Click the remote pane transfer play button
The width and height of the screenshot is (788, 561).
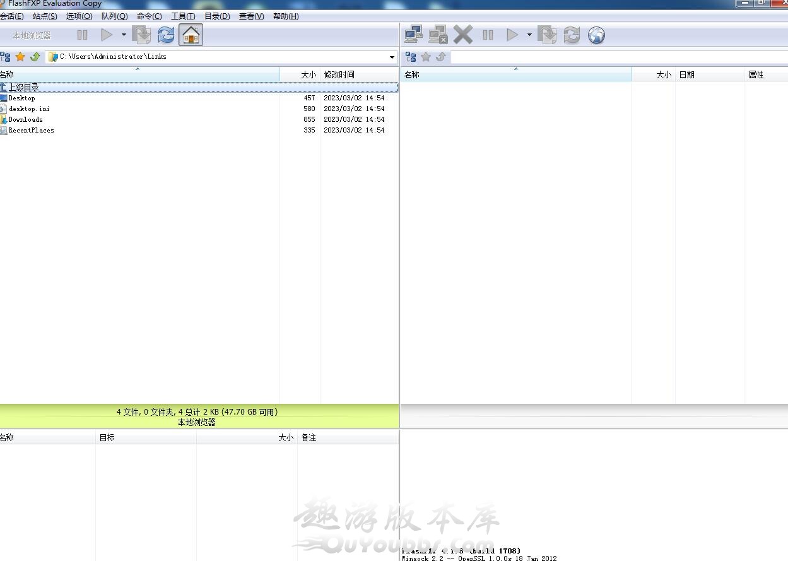[512, 35]
